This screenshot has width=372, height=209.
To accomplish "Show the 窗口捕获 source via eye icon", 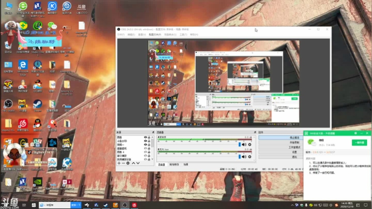I will pyautogui.click(x=145, y=156).
